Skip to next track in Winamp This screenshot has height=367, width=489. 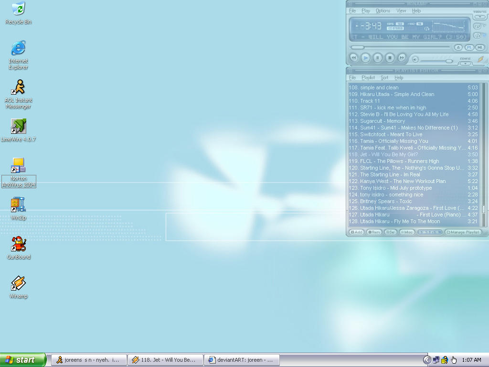coord(402,58)
